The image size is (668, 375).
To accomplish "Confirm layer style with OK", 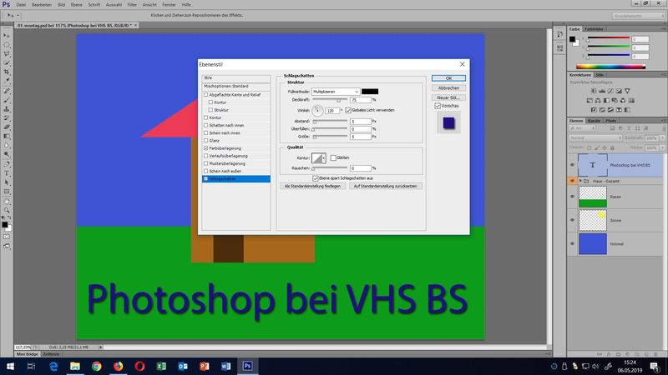I will click(x=448, y=78).
